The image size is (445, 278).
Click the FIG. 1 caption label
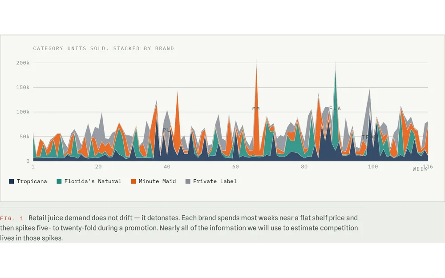click(x=12, y=218)
